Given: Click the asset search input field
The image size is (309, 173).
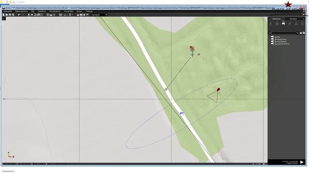Looking at the screenshot, I should [283, 33].
